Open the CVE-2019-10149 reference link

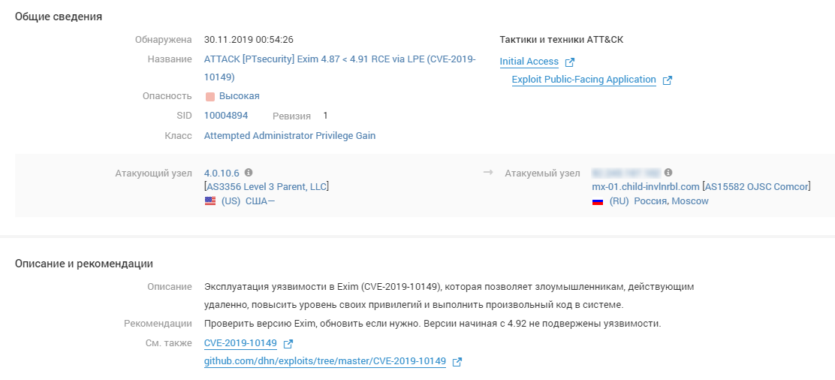click(x=240, y=343)
